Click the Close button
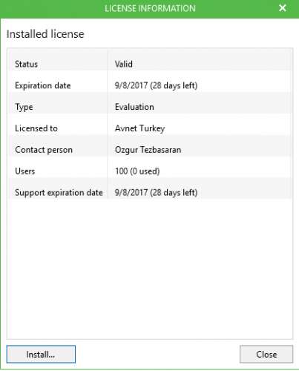 (266, 354)
